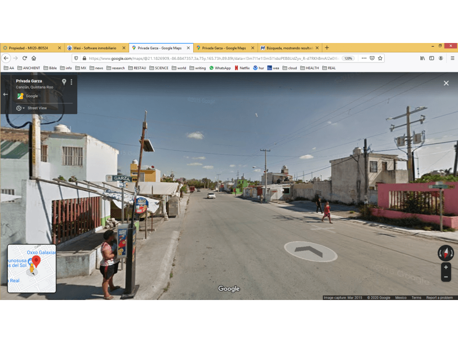This screenshot has width=458, height=343.
Task: Close the Propiedad - MX20-JB0524 tab
Action: click(59, 48)
